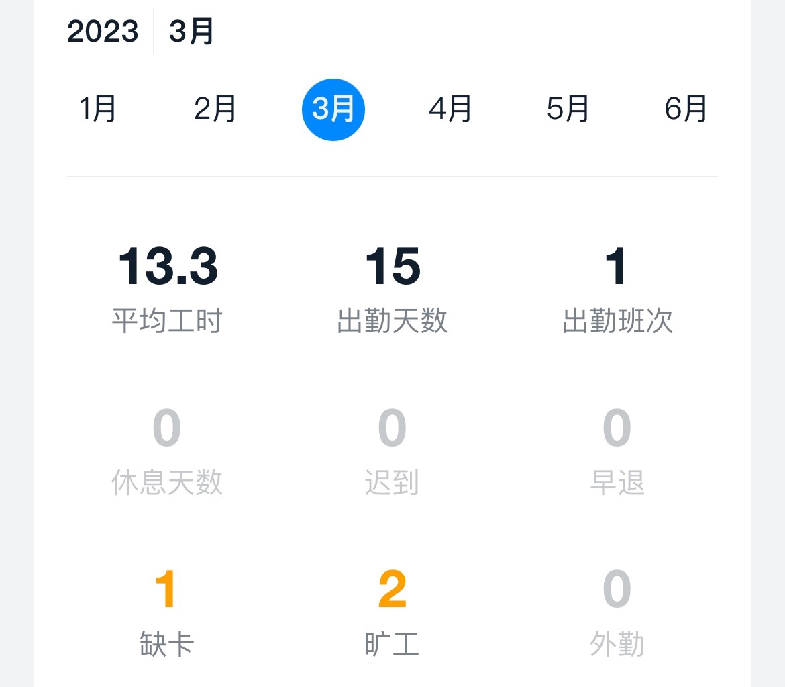Select the 2月 month tab
Viewport: 785px width, 687px height.
(215, 109)
